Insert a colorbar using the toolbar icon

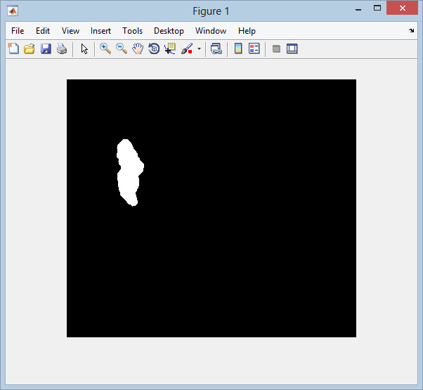click(238, 48)
